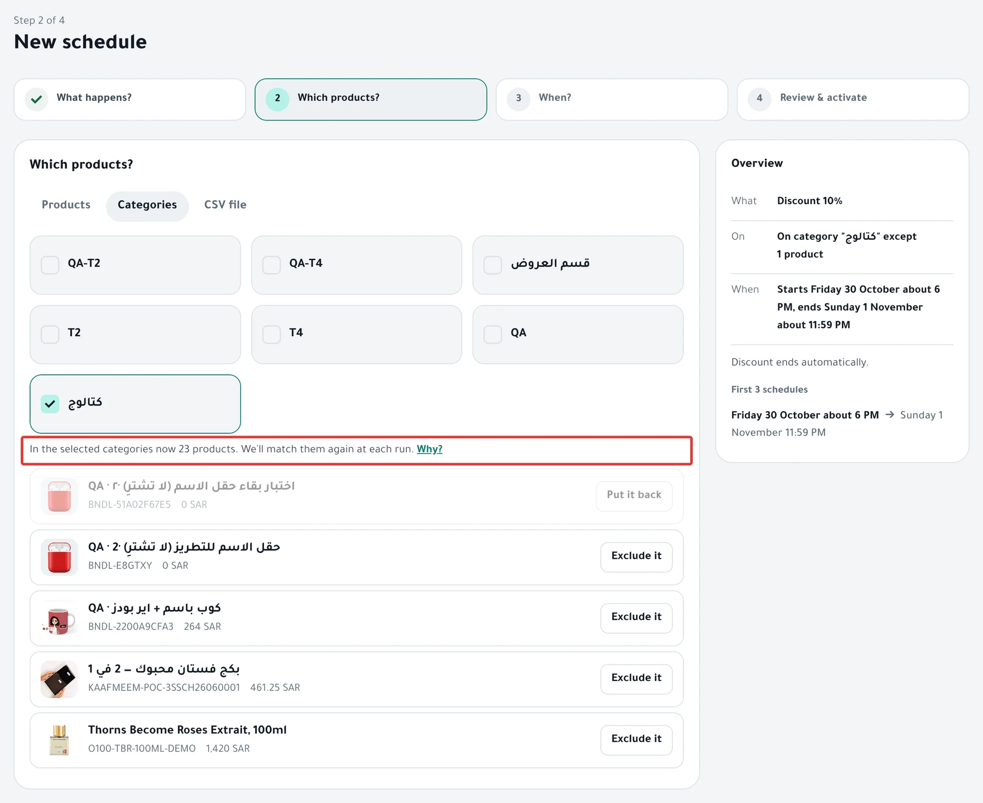Select the 'Which products?' step
Screen dimensions: 983x803
tap(370, 99)
